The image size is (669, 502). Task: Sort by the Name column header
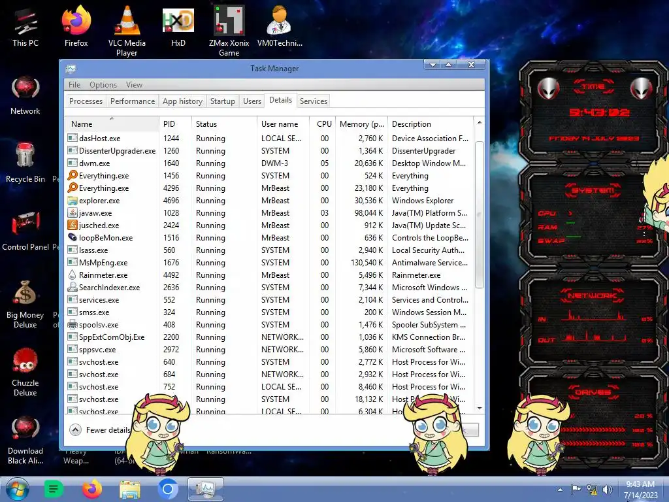[x=112, y=124]
